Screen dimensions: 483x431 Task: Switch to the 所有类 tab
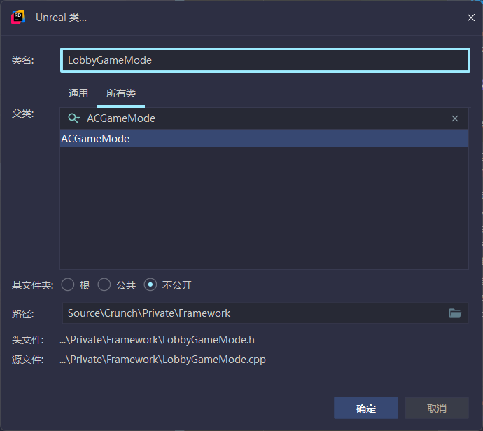click(x=121, y=93)
